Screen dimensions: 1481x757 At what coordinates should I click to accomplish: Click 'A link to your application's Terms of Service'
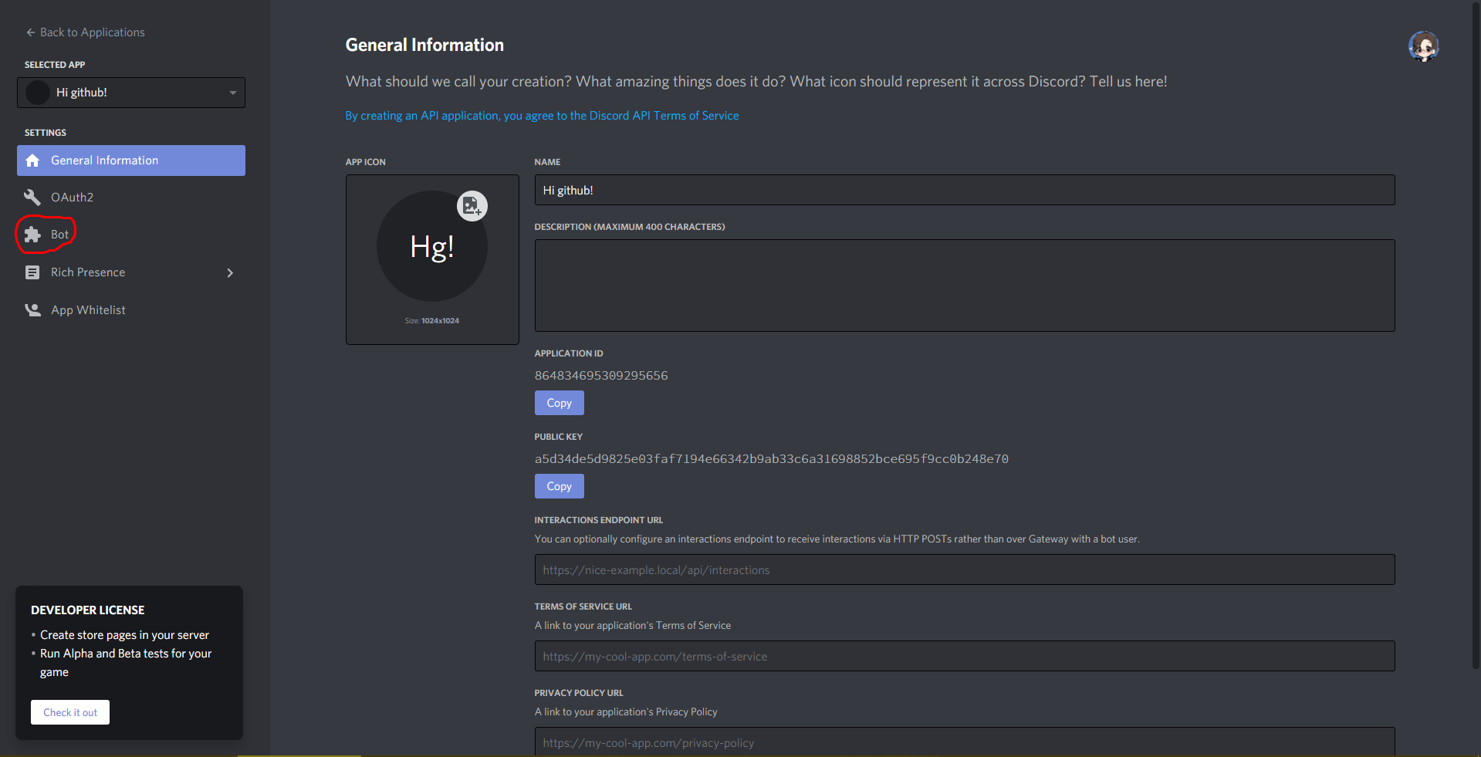(x=633, y=625)
